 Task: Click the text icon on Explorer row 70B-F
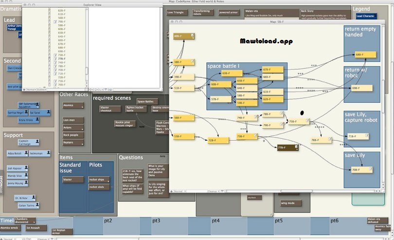[x=55, y=70]
